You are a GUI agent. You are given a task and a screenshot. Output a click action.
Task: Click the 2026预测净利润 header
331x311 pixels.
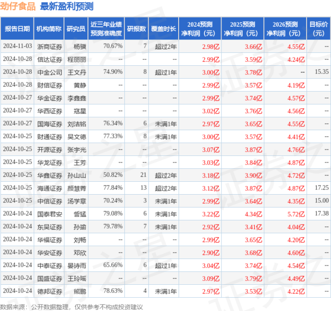[x=285, y=29]
